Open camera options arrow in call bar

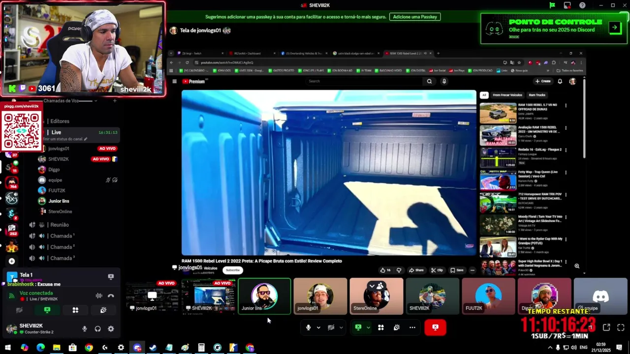(x=341, y=327)
